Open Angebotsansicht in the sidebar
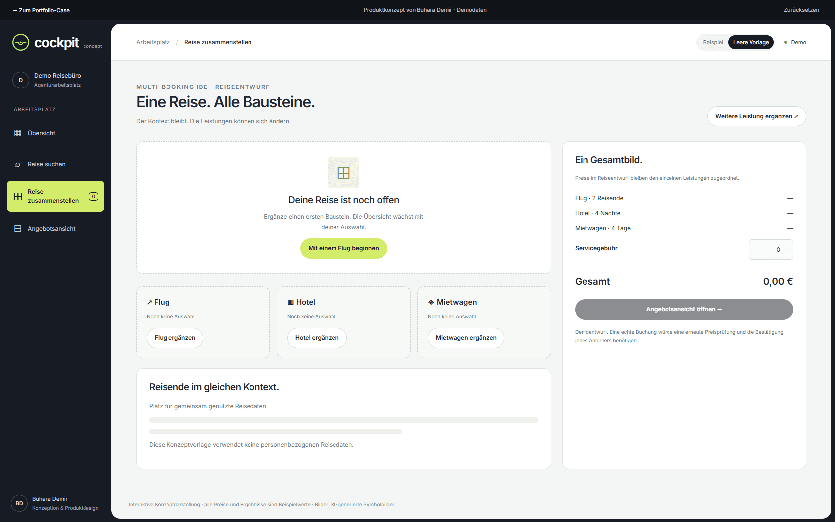 pos(56,229)
